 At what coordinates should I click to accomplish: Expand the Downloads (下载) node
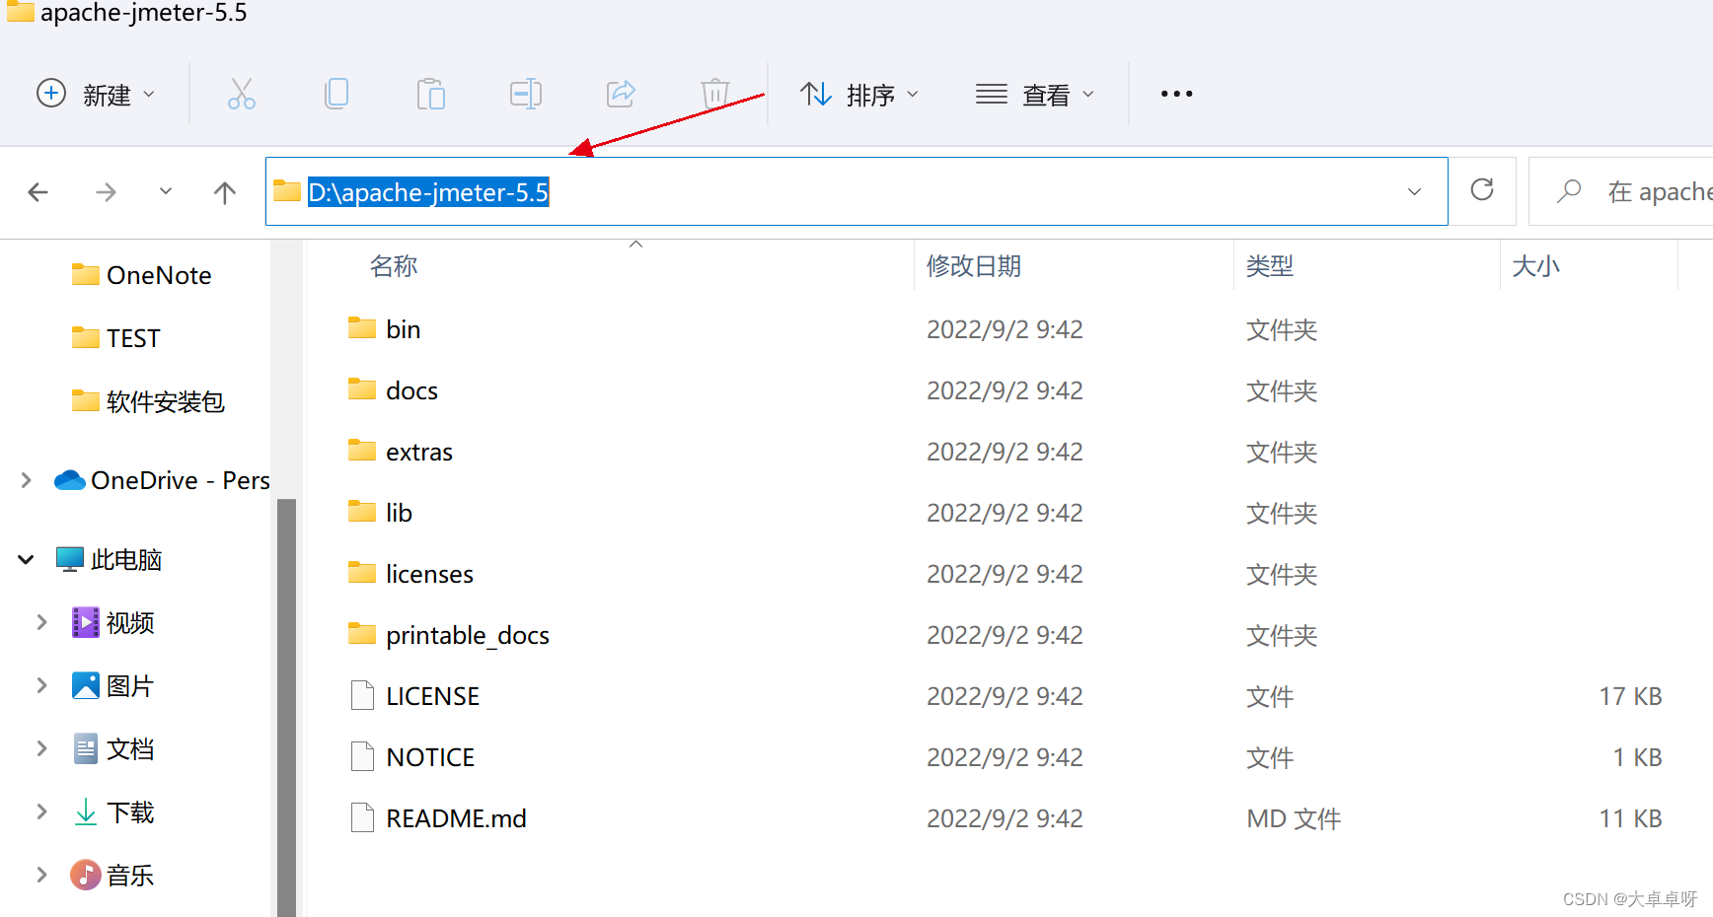[x=41, y=811]
